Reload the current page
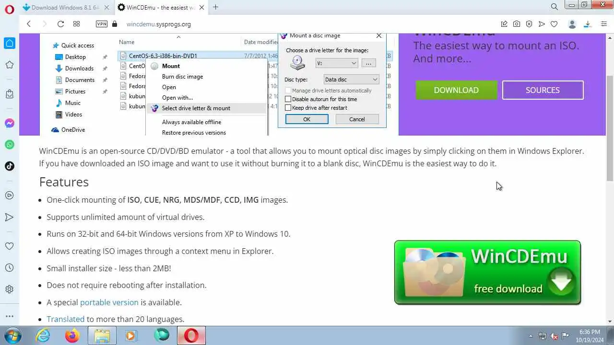 [60, 24]
